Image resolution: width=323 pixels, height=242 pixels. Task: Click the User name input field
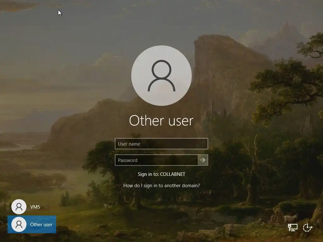coord(161,144)
